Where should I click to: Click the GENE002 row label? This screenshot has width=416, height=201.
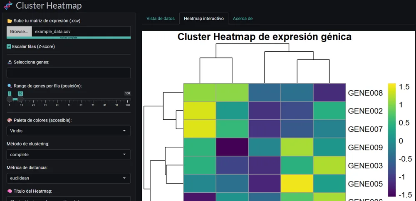click(365, 111)
